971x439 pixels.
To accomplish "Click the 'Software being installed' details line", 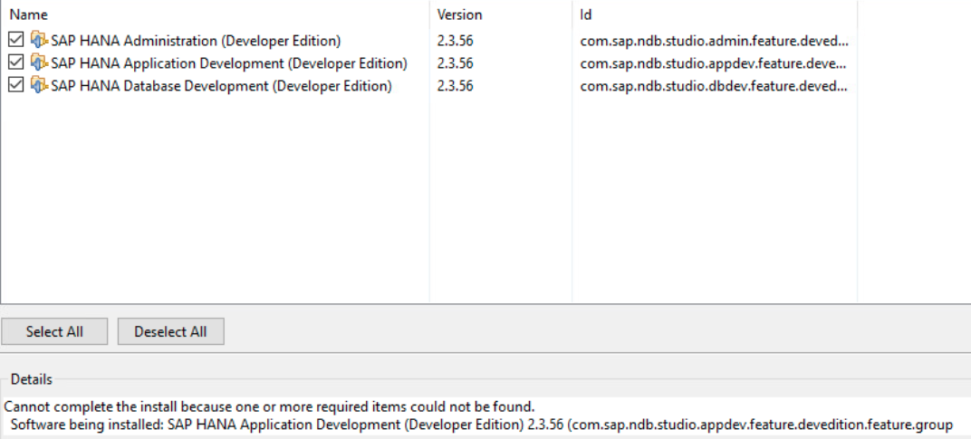I will tap(482, 425).
